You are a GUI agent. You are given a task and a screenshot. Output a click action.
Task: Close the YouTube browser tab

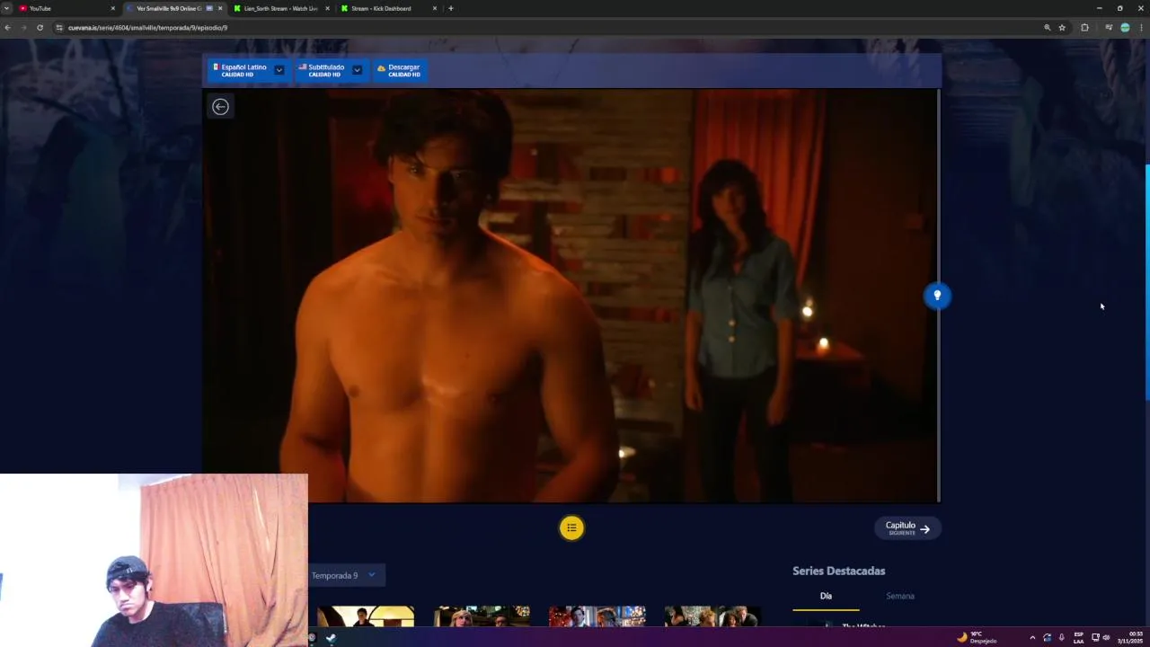tap(112, 8)
